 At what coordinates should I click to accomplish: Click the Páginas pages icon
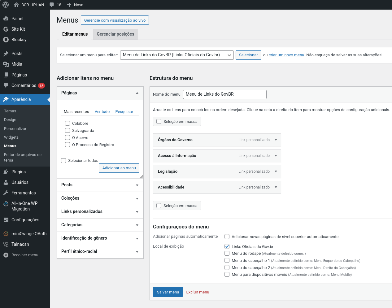coord(6,75)
